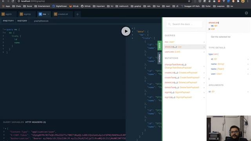Click the Search the docs field
Viewport: 251px width, 141px height.
184,24
